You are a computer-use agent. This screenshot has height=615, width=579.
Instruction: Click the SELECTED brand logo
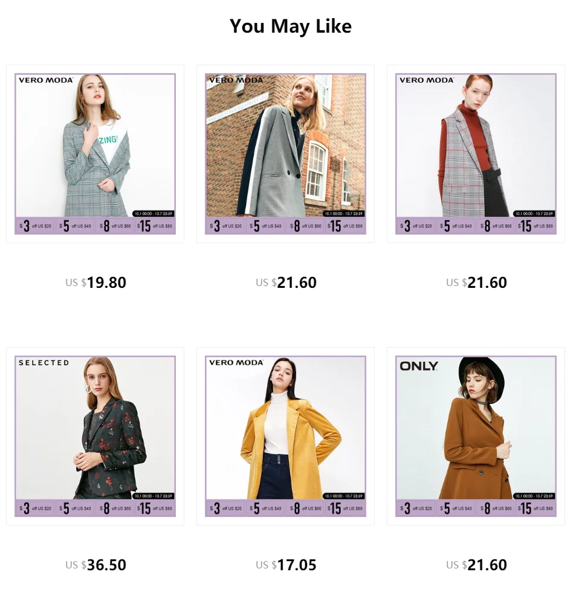pyautogui.click(x=44, y=363)
